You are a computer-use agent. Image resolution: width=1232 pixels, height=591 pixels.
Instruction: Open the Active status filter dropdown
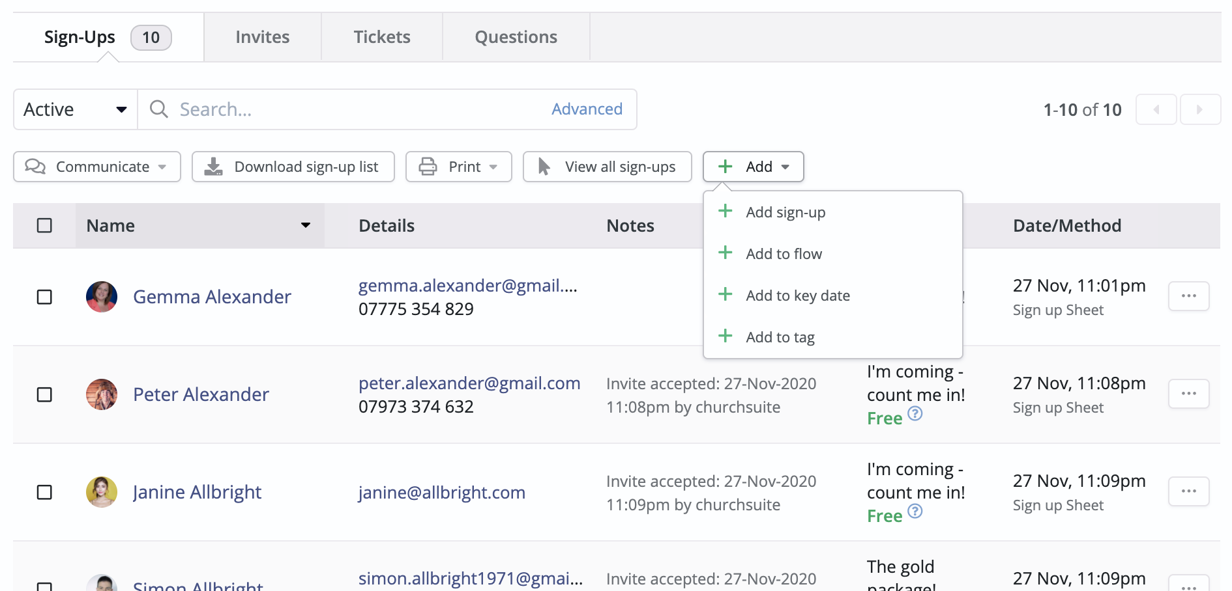(74, 109)
